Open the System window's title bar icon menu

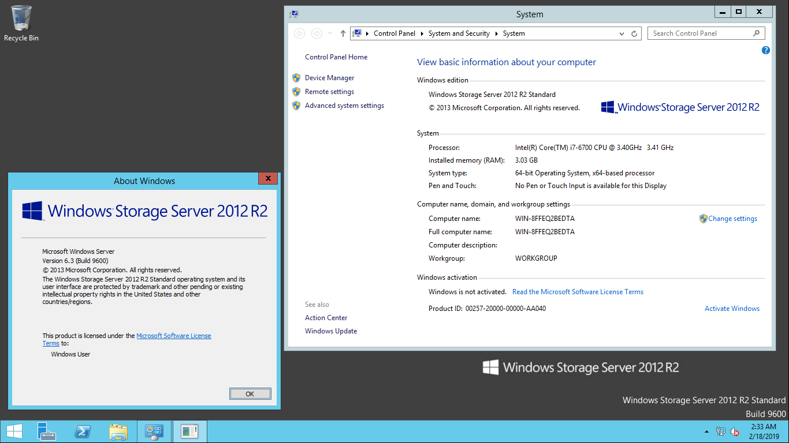click(294, 14)
